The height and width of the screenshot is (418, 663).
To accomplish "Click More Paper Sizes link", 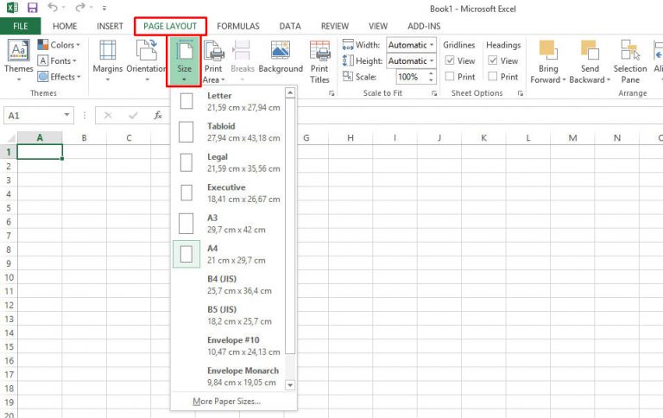I will 226,402.
